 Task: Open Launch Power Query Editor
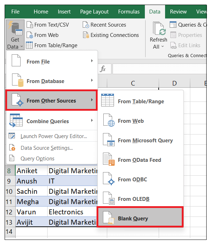(53, 136)
